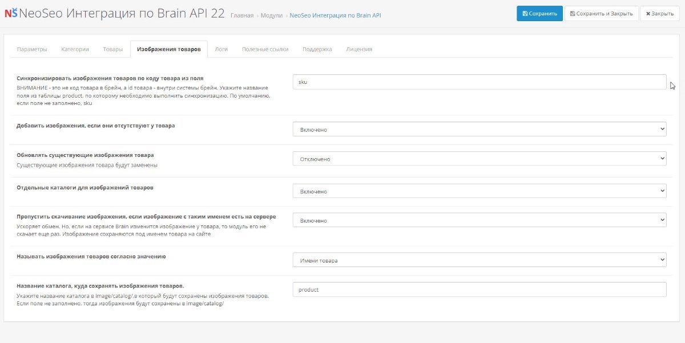685x343 pixels.
Task: Focus the product catalog name input
Action: tap(479, 289)
